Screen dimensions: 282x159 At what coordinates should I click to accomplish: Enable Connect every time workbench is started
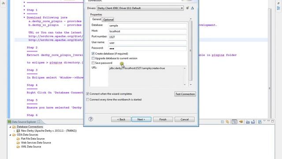coord(88,99)
